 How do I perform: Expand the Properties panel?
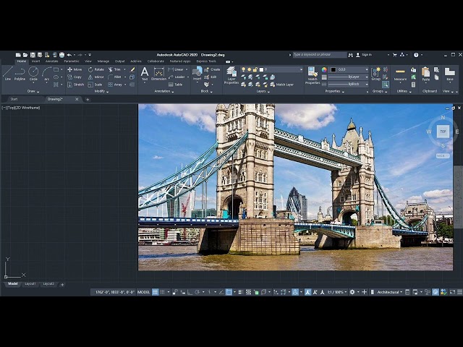[x=334, y=92]
